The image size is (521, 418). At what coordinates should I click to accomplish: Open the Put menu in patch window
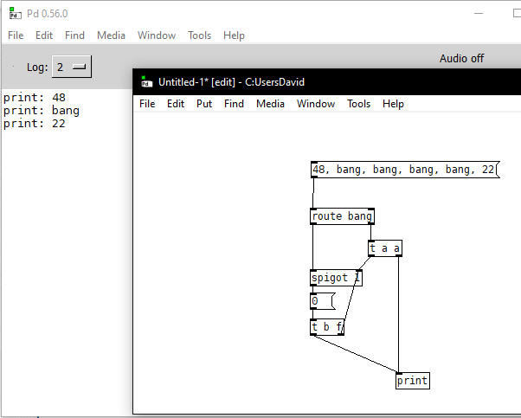coord(204,104)
